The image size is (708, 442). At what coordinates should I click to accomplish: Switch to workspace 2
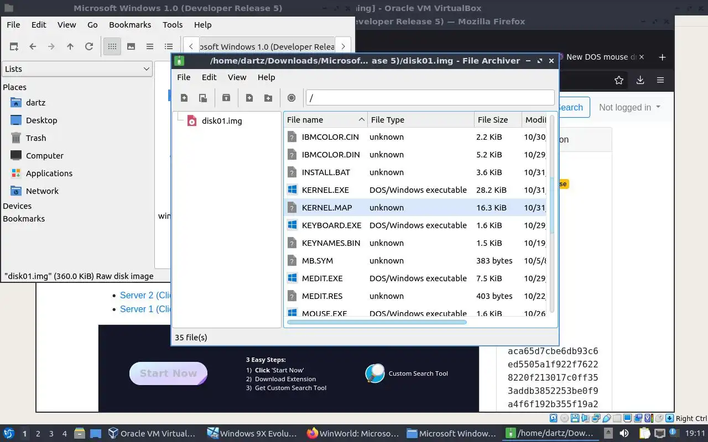(x=38, y=434)
